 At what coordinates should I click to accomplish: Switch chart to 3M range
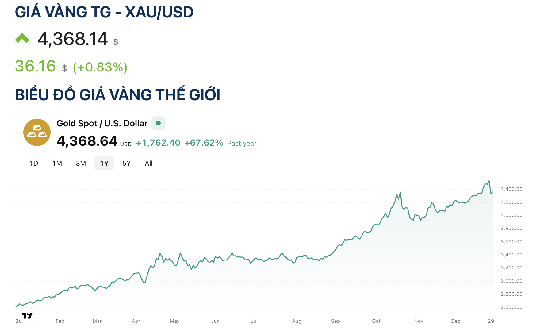(x=81, y=163)
